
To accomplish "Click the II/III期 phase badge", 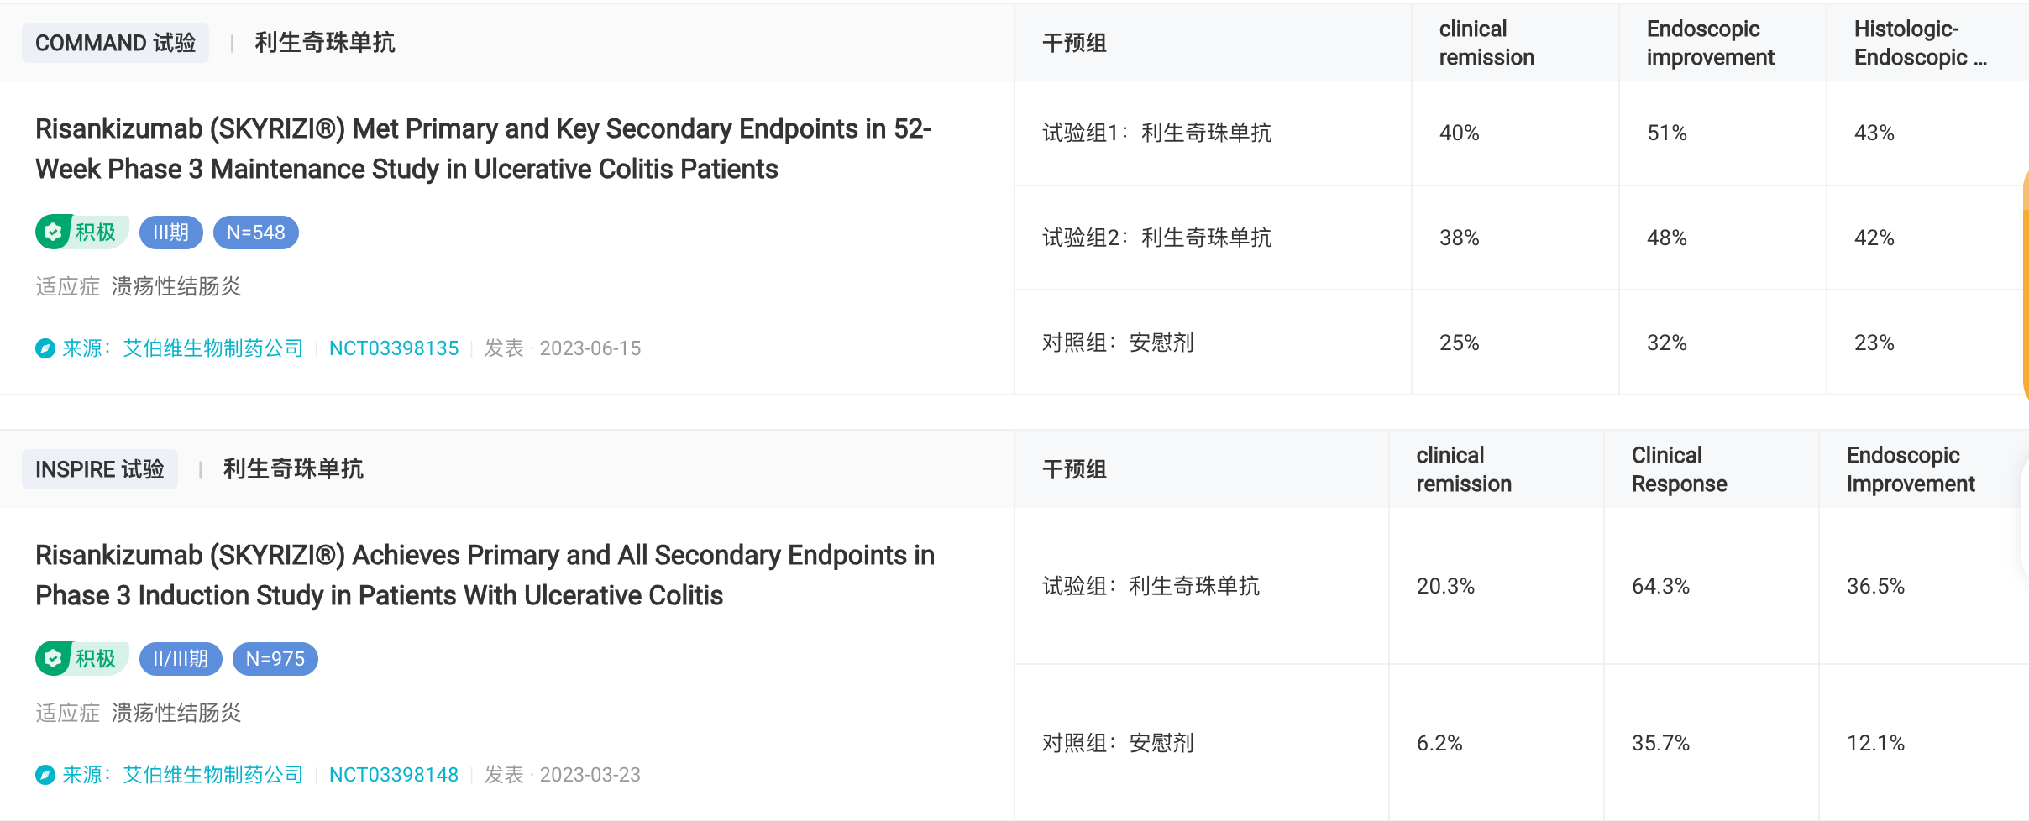I will coord(181,659).
